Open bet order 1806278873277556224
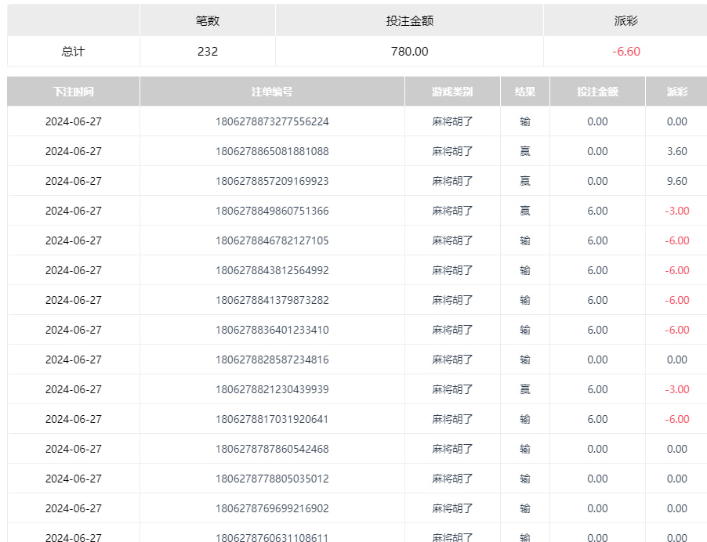The height and width of the screenshot is (542, 707). coord(272,121)
